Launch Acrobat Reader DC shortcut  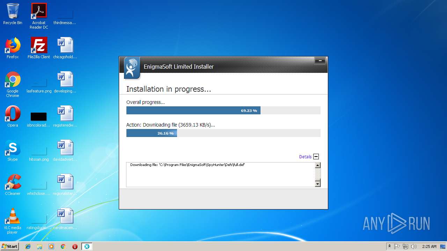click(39, 16)
